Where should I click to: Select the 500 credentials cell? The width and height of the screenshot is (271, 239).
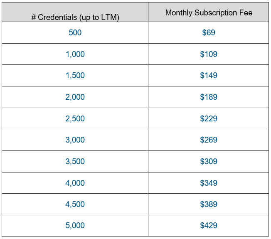coord(75,32)
